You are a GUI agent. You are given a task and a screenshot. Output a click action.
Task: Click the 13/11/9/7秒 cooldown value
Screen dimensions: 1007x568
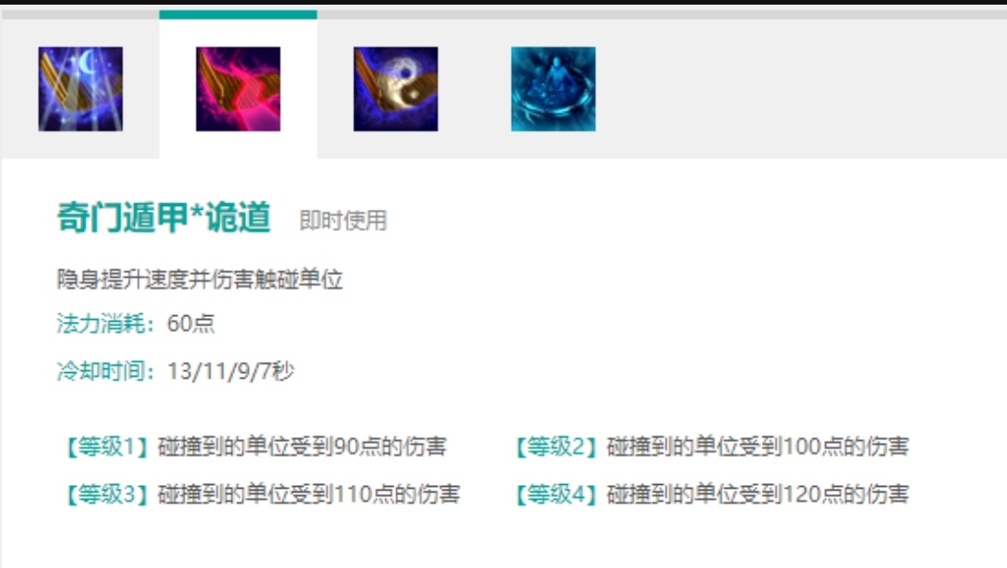pyautogui.click(x=230, y=371)
